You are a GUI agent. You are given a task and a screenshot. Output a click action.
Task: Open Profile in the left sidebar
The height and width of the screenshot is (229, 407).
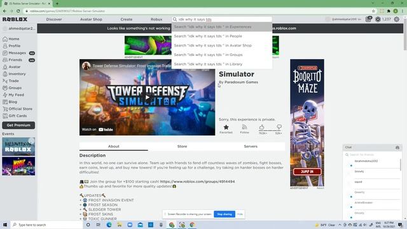pos(14,46)
